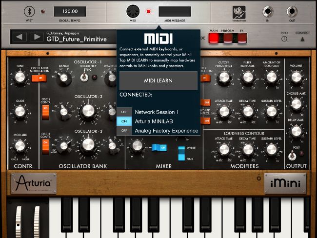317x238 pixels.
Task: Toggle the OSC 3 CONTR. switch
Action: click(45, 147)
